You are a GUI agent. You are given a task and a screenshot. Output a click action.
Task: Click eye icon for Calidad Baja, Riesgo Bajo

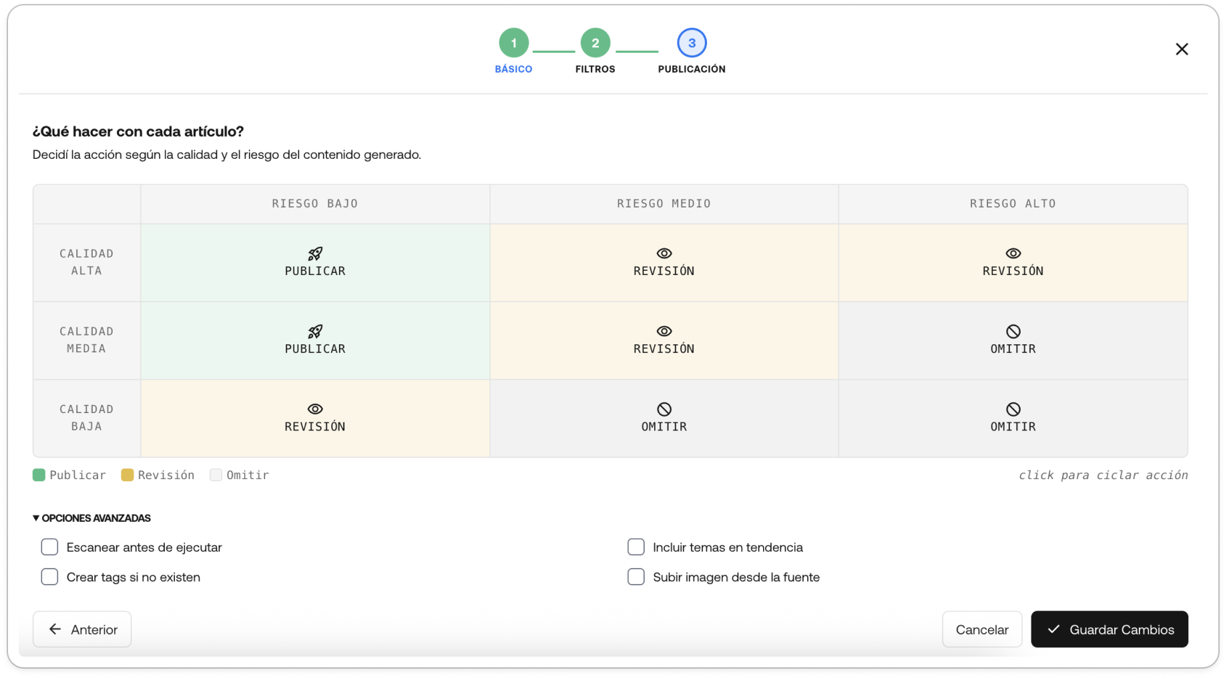[x=315, y=409]
